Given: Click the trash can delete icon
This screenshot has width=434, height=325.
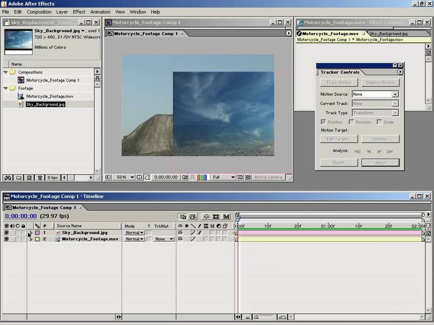Looking at the screenshot, I should click(x=40, y=178).
